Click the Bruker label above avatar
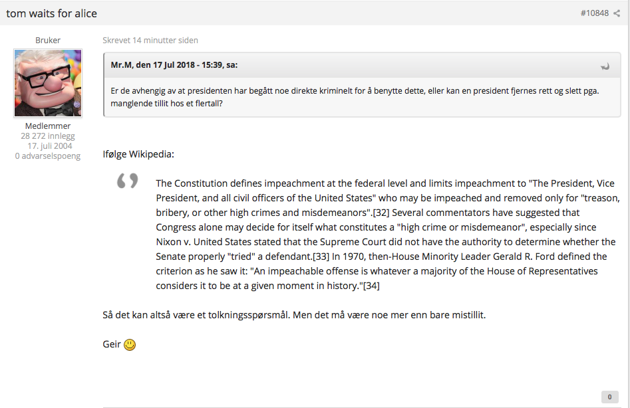The image size is (630, 408). (x=48, y=40)
